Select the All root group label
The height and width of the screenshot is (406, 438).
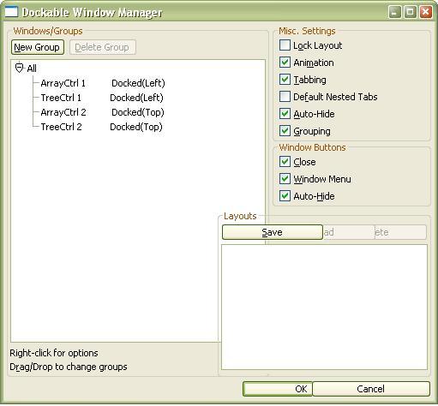pos(32,69)
